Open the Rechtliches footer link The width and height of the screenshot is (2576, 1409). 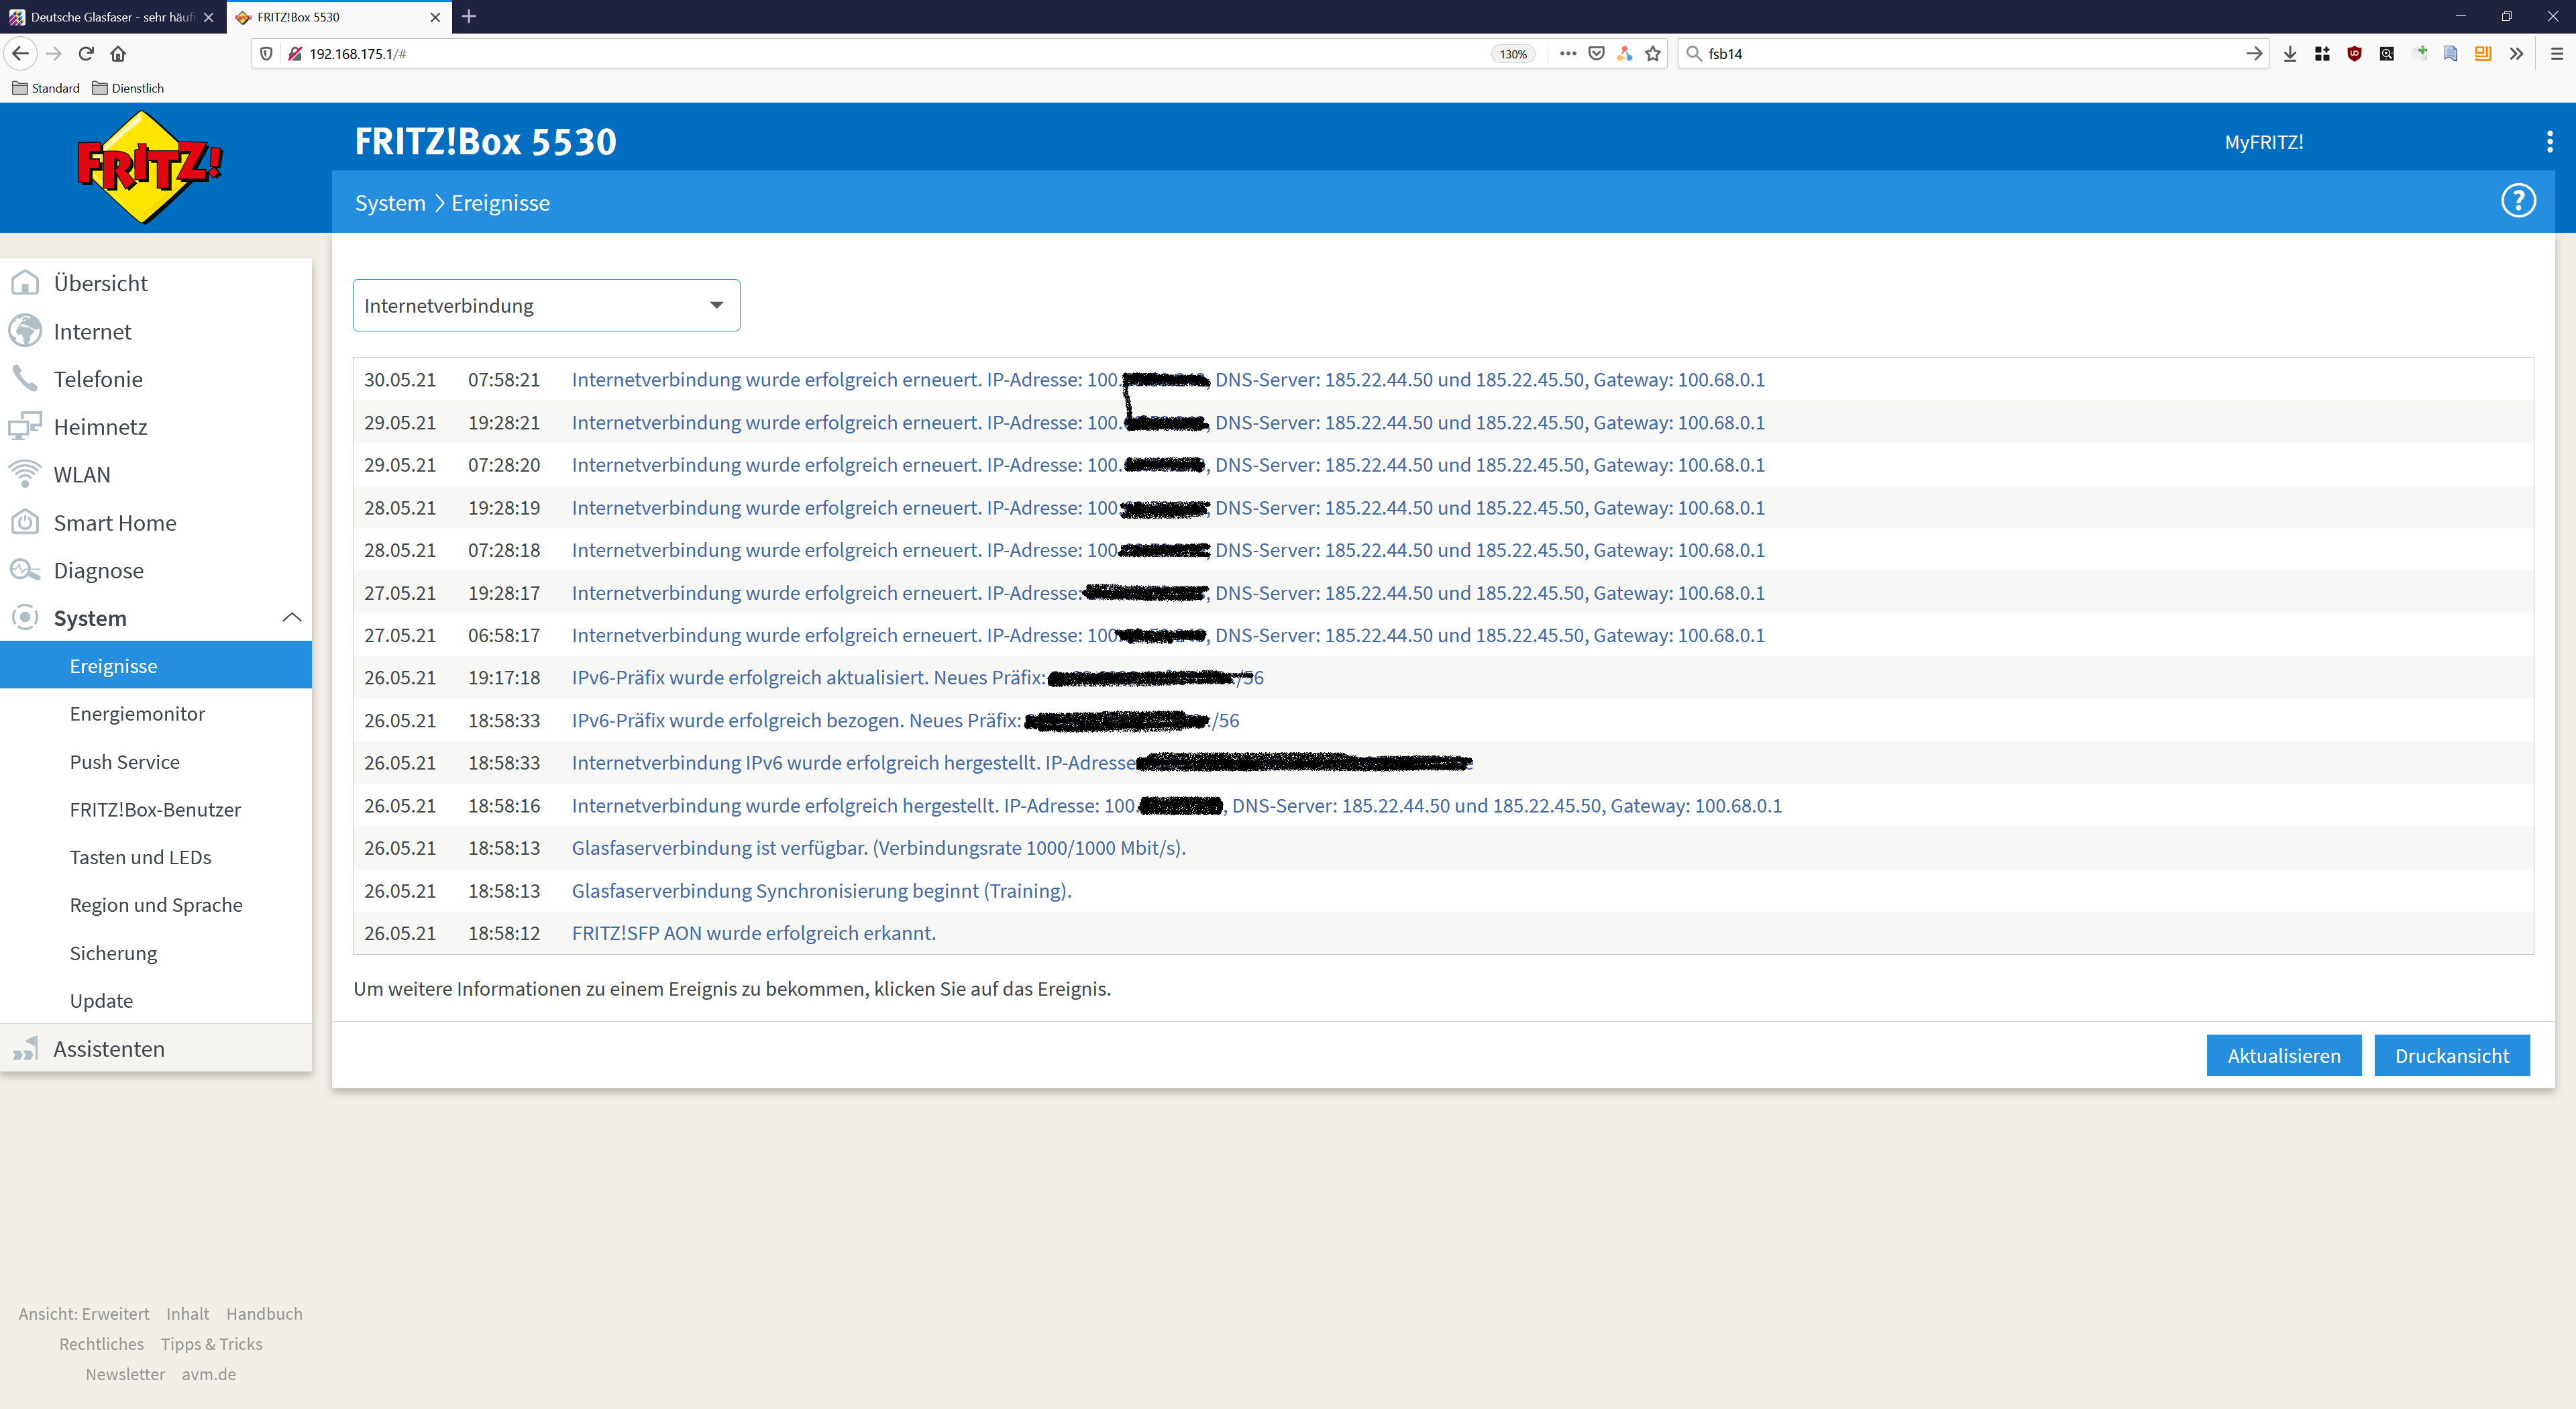[101, 1344]
